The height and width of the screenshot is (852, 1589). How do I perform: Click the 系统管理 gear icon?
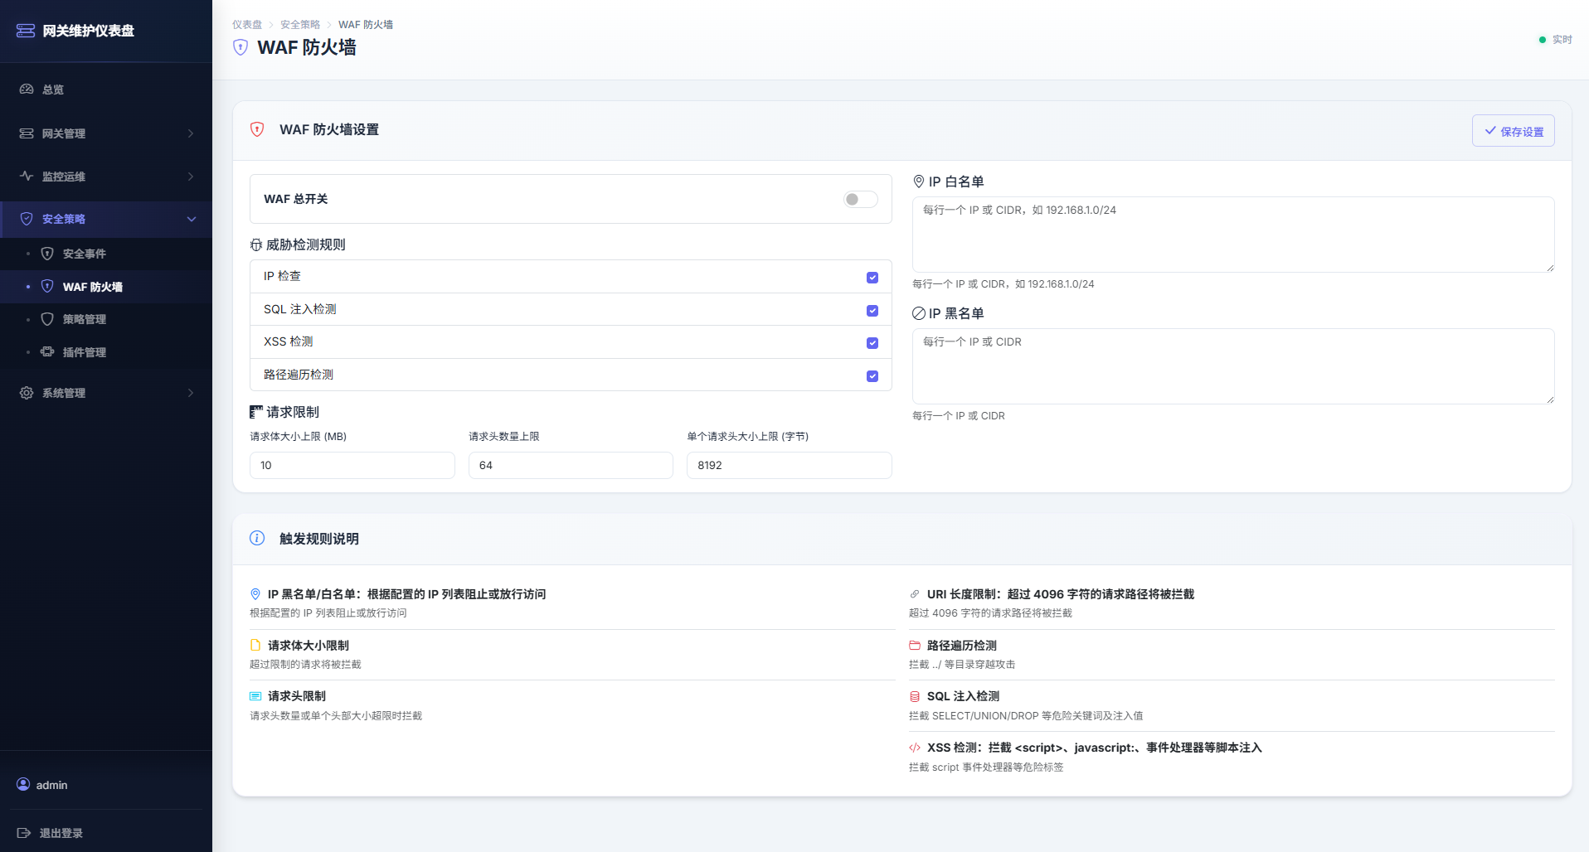click(x=27, y=393)
